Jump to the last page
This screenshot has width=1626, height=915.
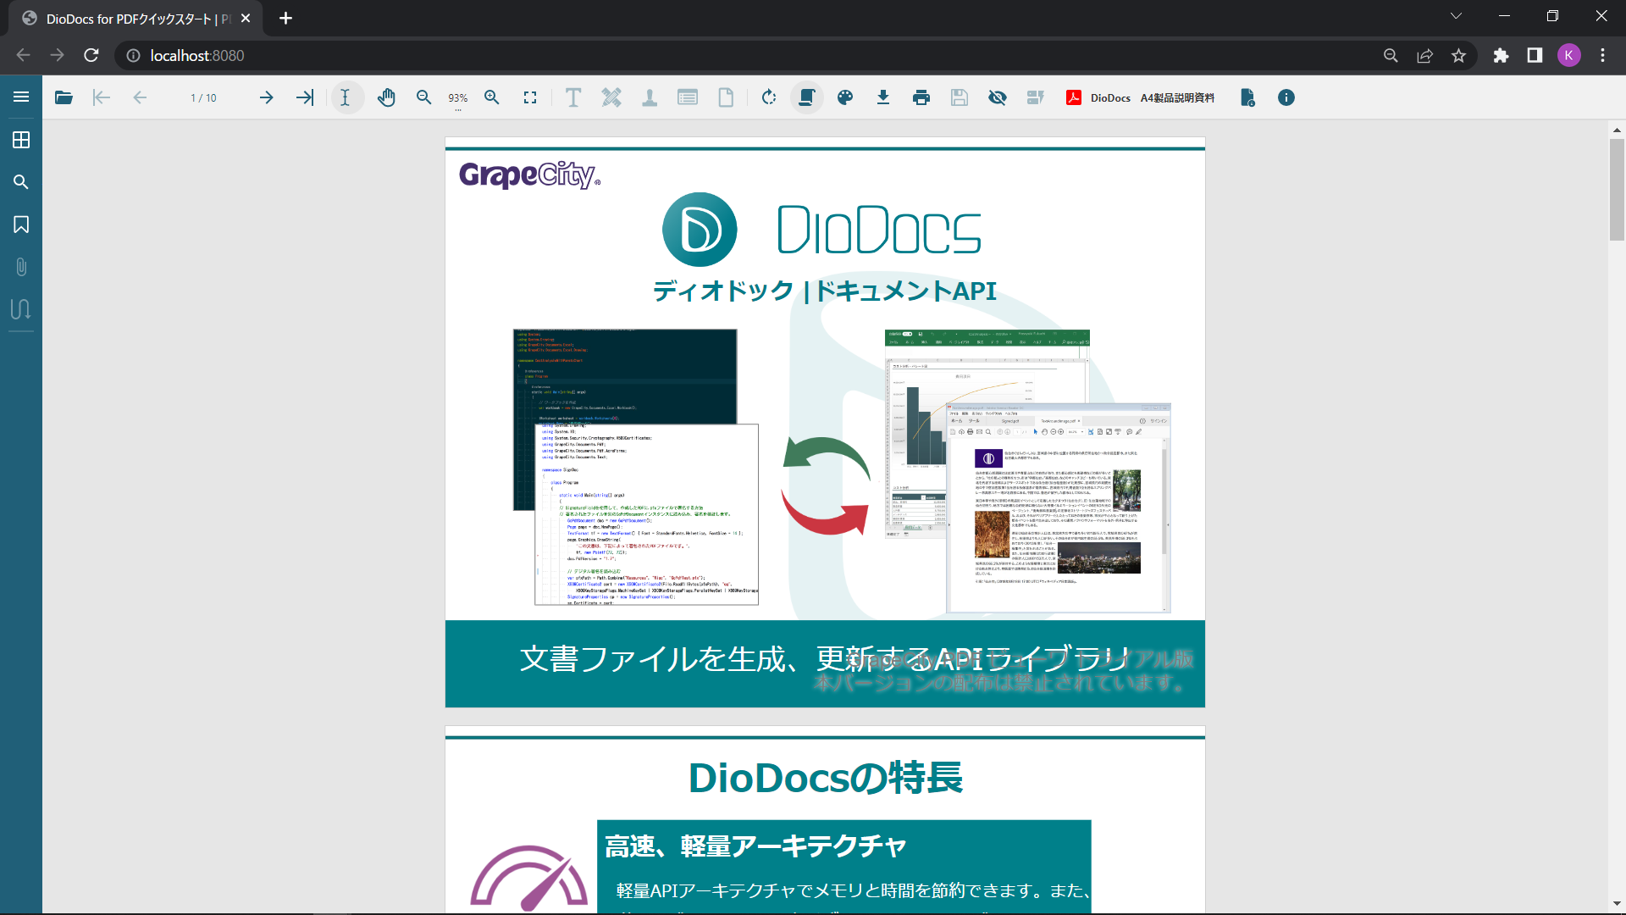pos(305,97)
